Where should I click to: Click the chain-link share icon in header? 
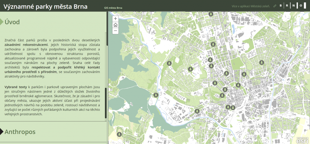[275, 6]
